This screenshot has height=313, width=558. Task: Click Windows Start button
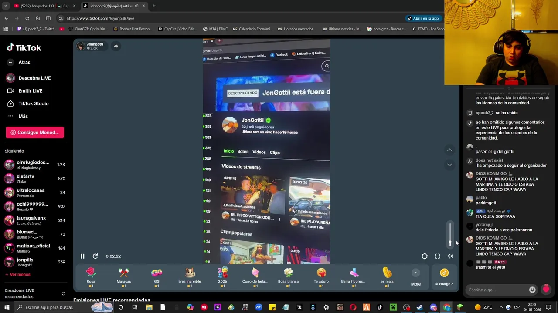(7, 307)
